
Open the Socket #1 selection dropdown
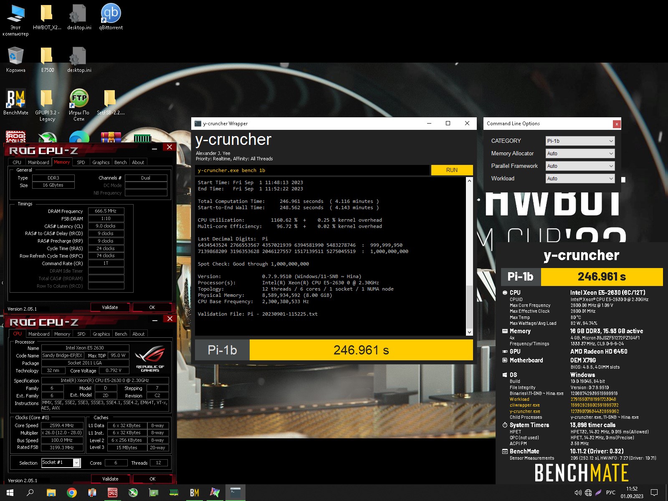point(61,463)
